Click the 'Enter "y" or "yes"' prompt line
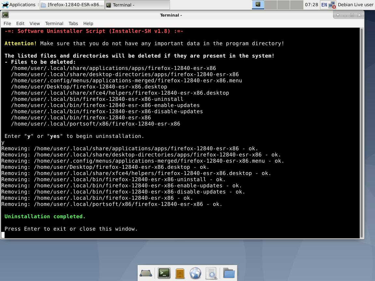This screenshot has height=281, width=375. (74, 136)
